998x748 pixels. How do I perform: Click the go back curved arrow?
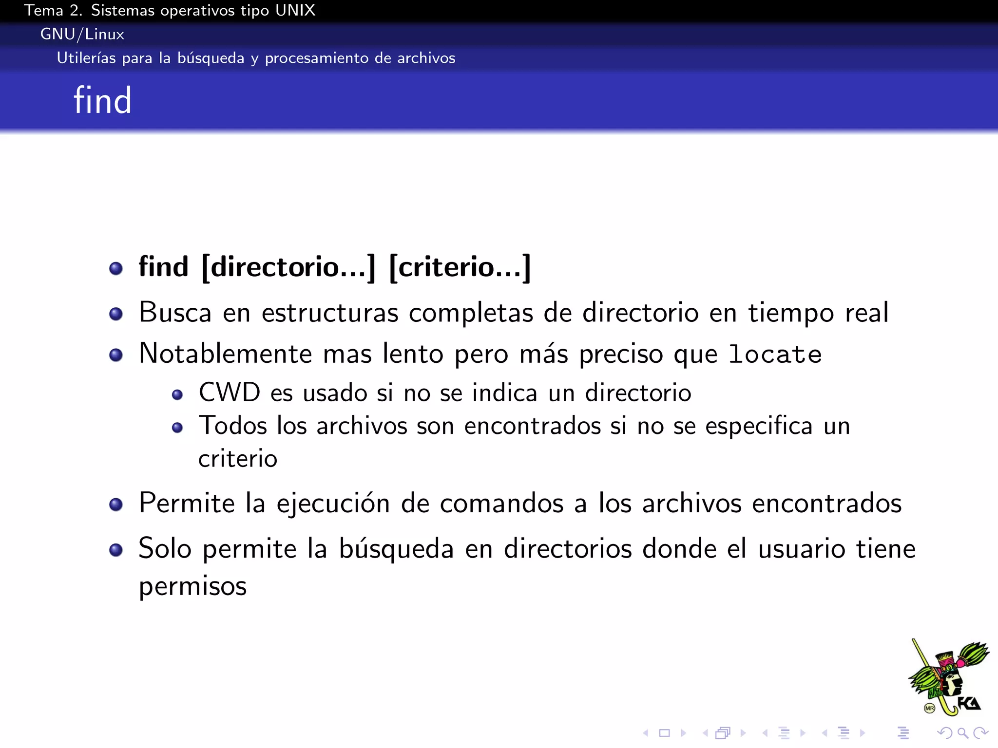(945, 733)
